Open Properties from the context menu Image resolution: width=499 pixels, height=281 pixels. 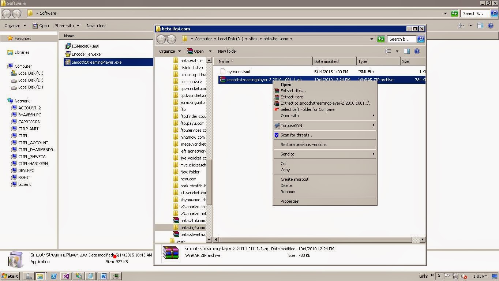pyautogui.click(x=289, y=201)
